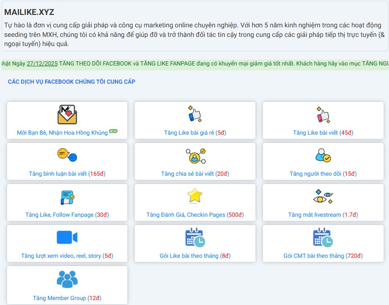389x305 pixels.
Task: Click the company intro paragraph text
Action: 194,34
